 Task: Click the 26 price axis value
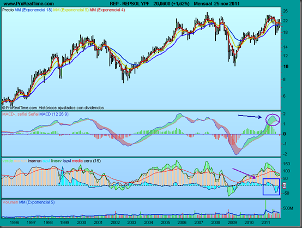[x=286, y=11]
